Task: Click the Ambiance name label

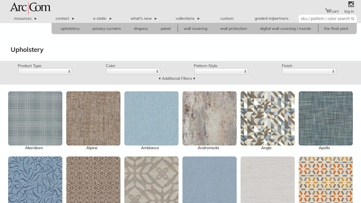Action: [x=150, y=148]
